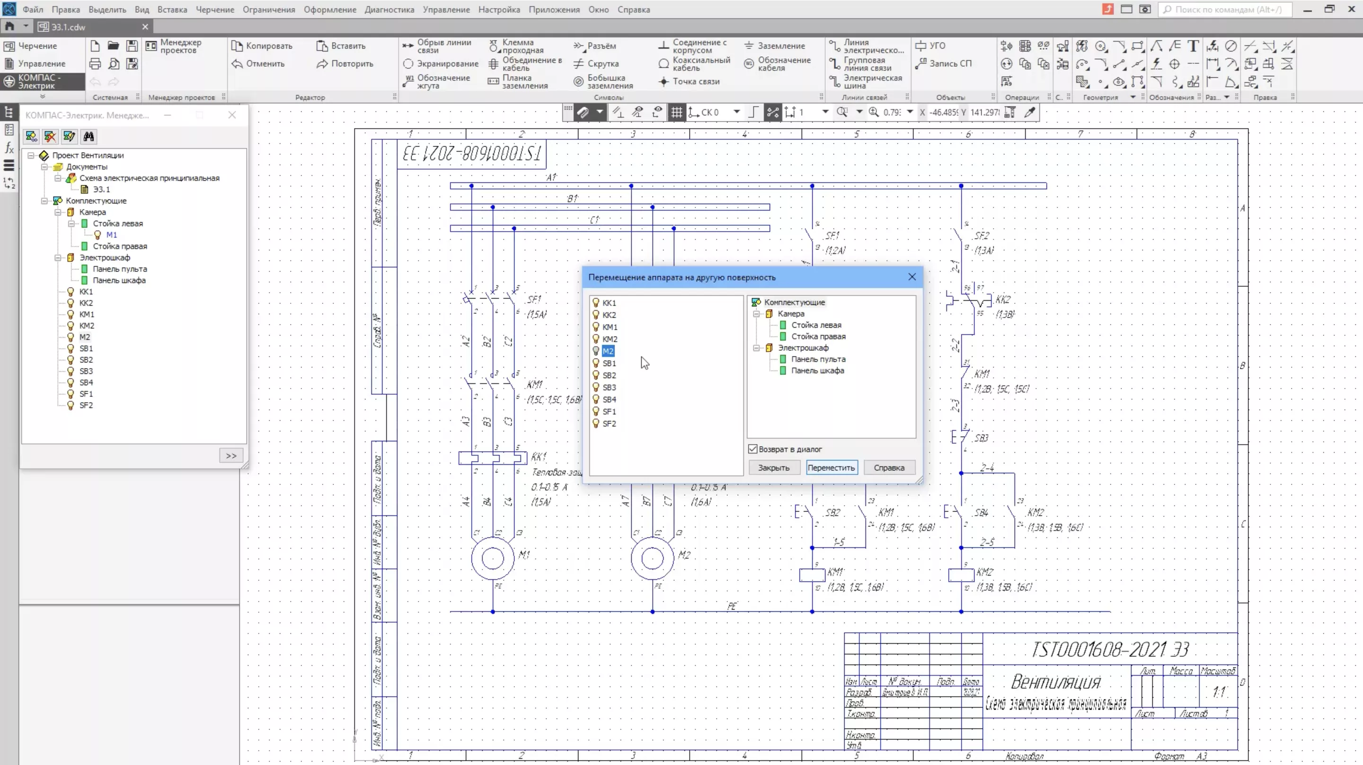
Task: Collapse Камера node in dialog tree
Action: tap(757, 314)
